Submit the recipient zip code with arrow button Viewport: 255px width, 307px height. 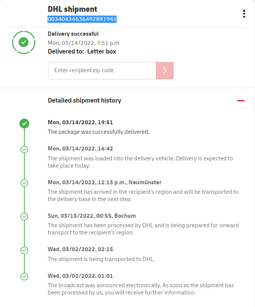point(165,70)
